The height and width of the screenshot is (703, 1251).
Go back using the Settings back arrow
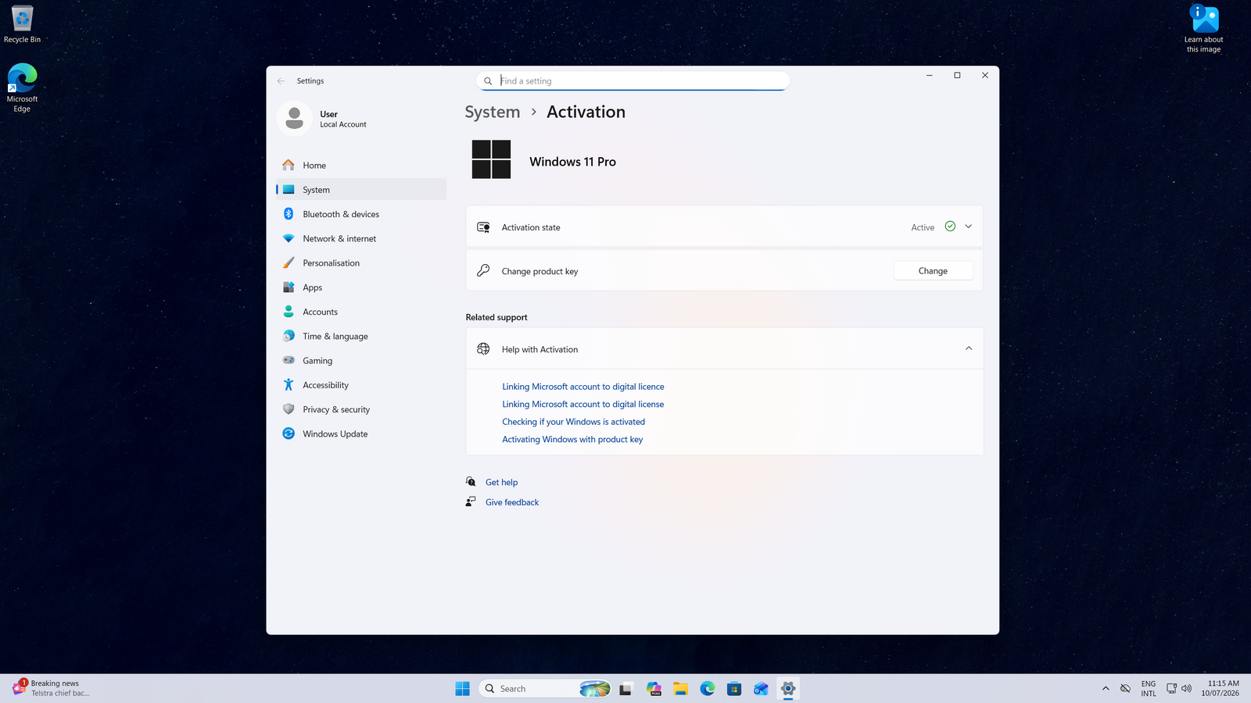(281, 81)
